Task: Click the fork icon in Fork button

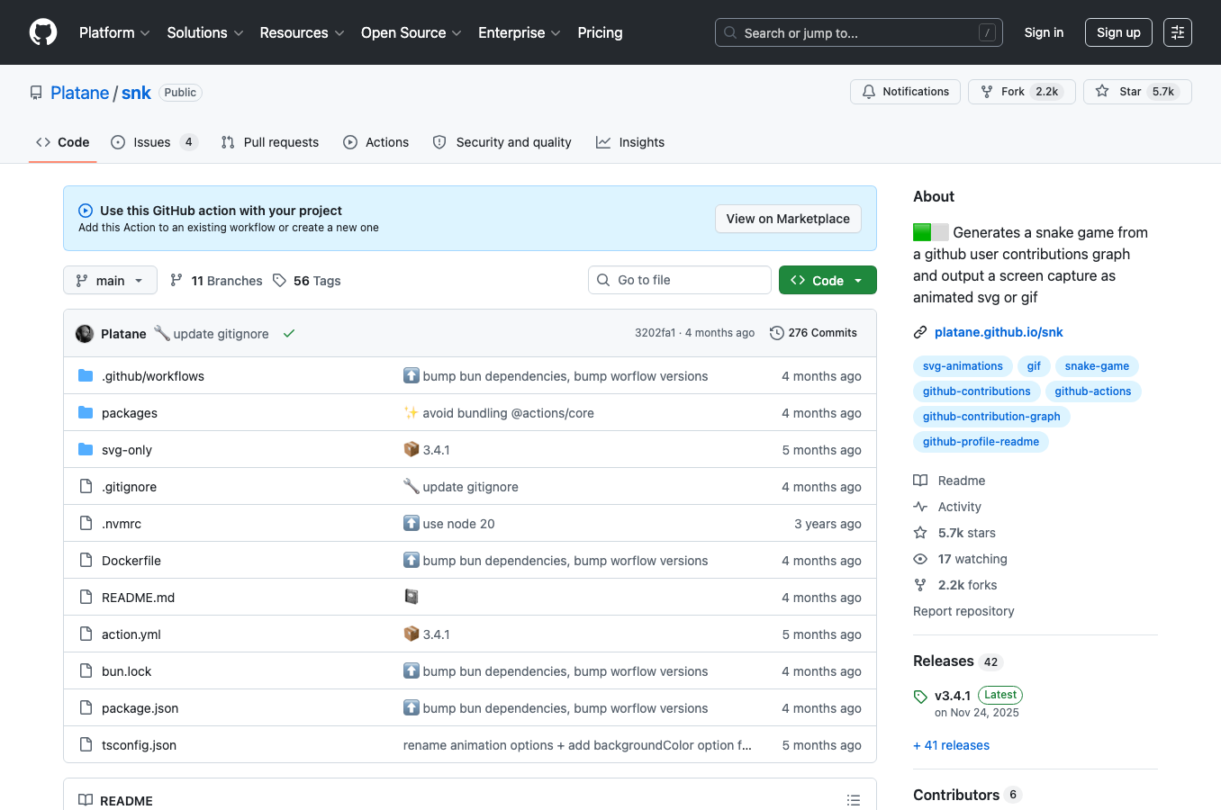Action: [987, 92]
